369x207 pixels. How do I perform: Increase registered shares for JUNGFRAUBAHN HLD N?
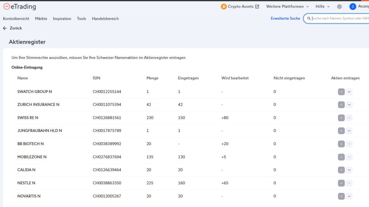point(341,131)
